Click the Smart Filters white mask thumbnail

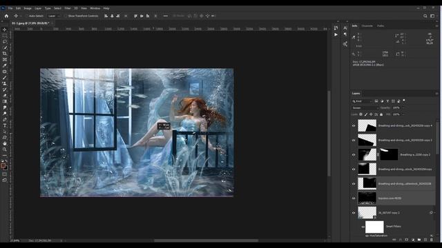[374, 227]
